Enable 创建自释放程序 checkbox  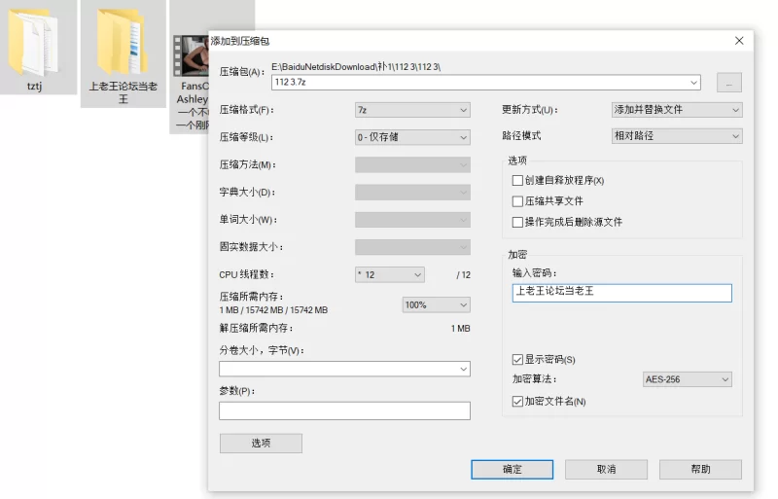click(517, 181)
